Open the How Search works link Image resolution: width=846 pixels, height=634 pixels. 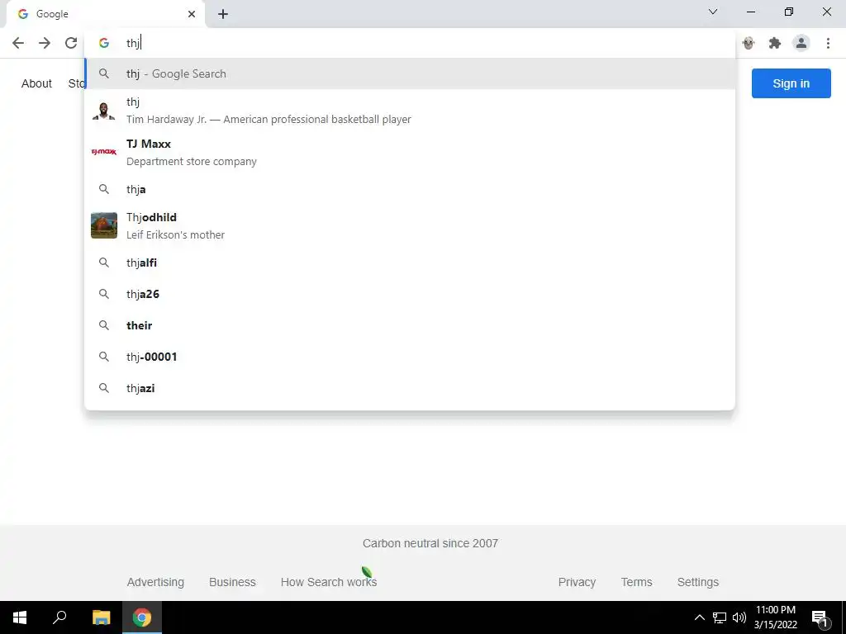click(329, 582)
